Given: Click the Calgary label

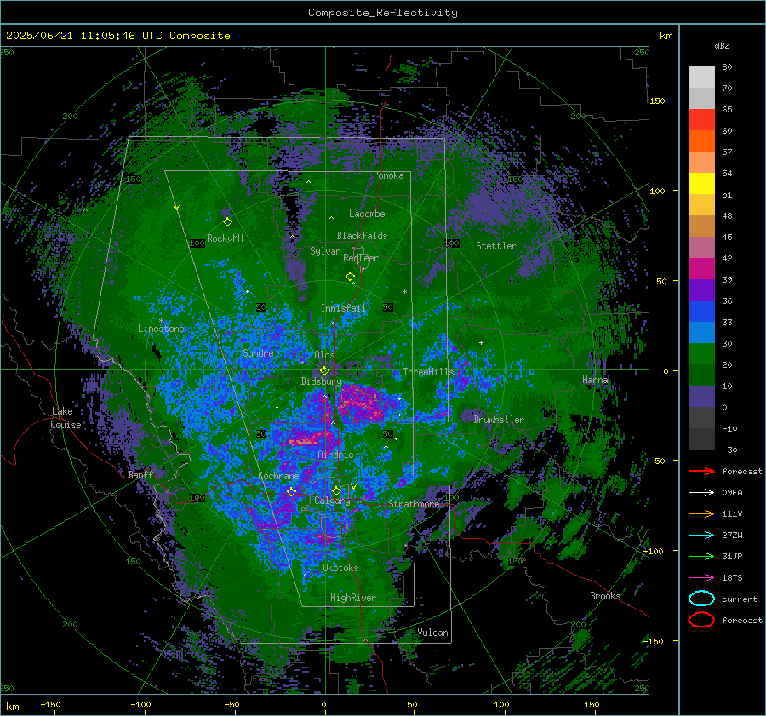Looking at the screenshot, I should click(332, 501).
